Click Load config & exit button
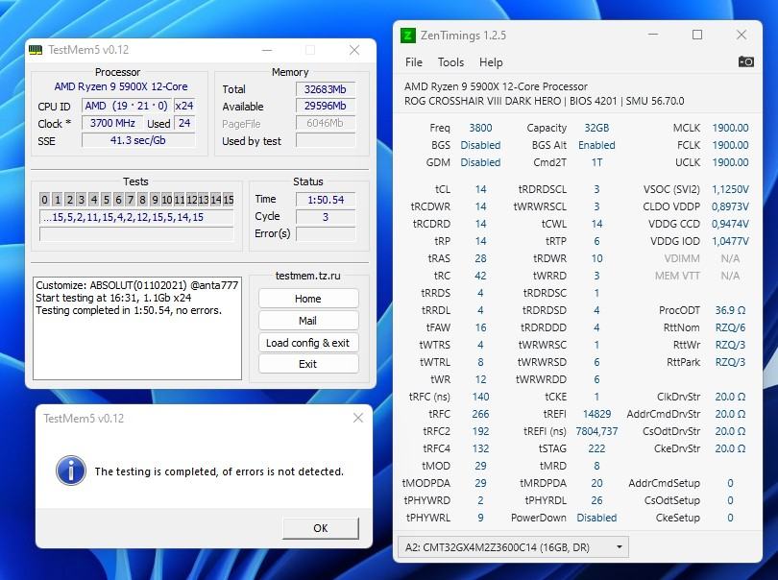The image size is (778, 580). pos(308,343)
